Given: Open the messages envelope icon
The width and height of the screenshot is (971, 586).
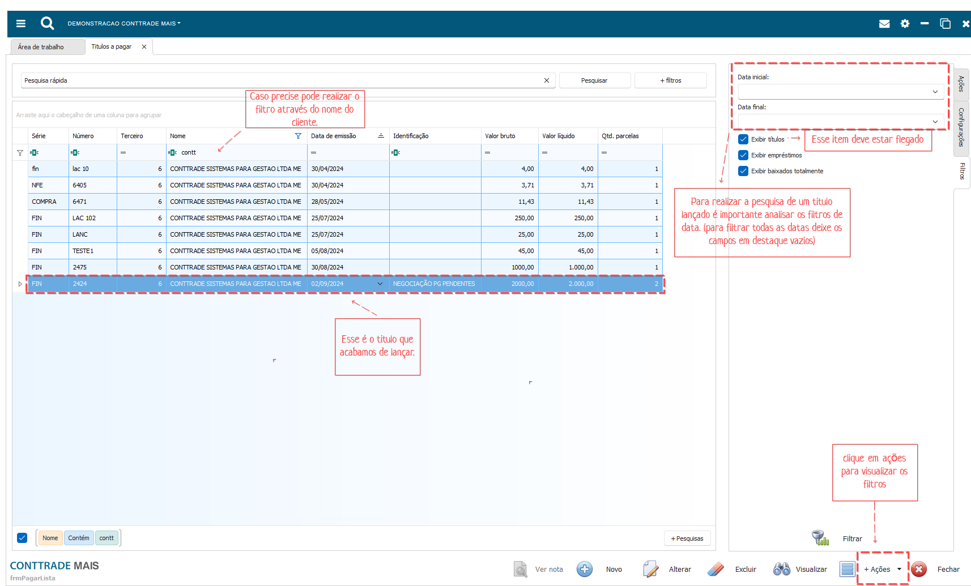Looking at the screenshot, I should tap(884, 24).
